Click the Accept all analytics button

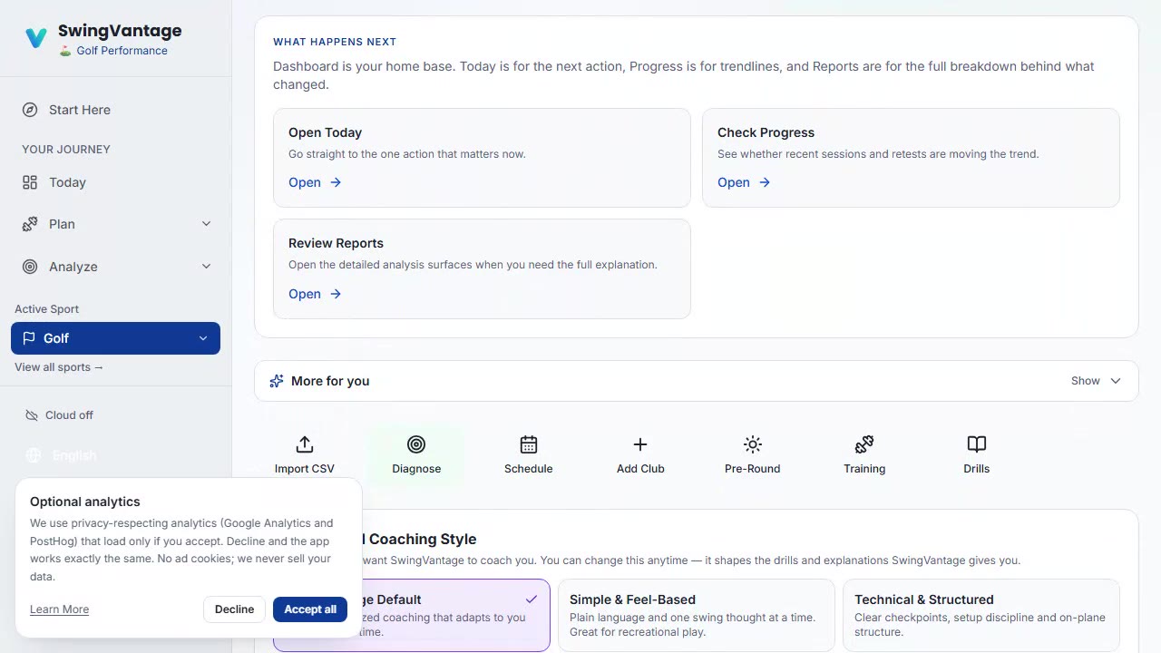(310, 609)
